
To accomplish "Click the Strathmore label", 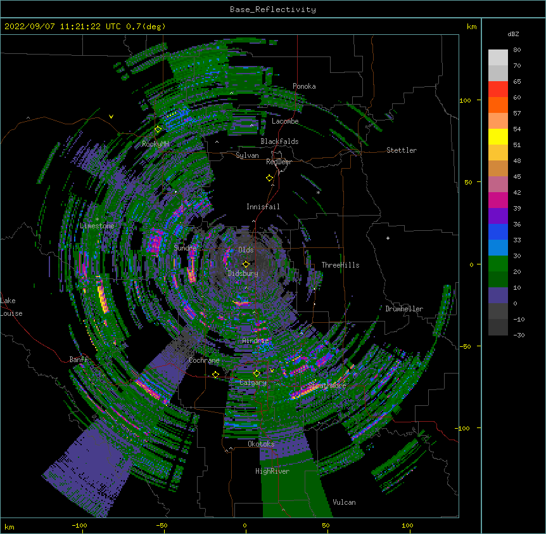I will coord(327,386).
